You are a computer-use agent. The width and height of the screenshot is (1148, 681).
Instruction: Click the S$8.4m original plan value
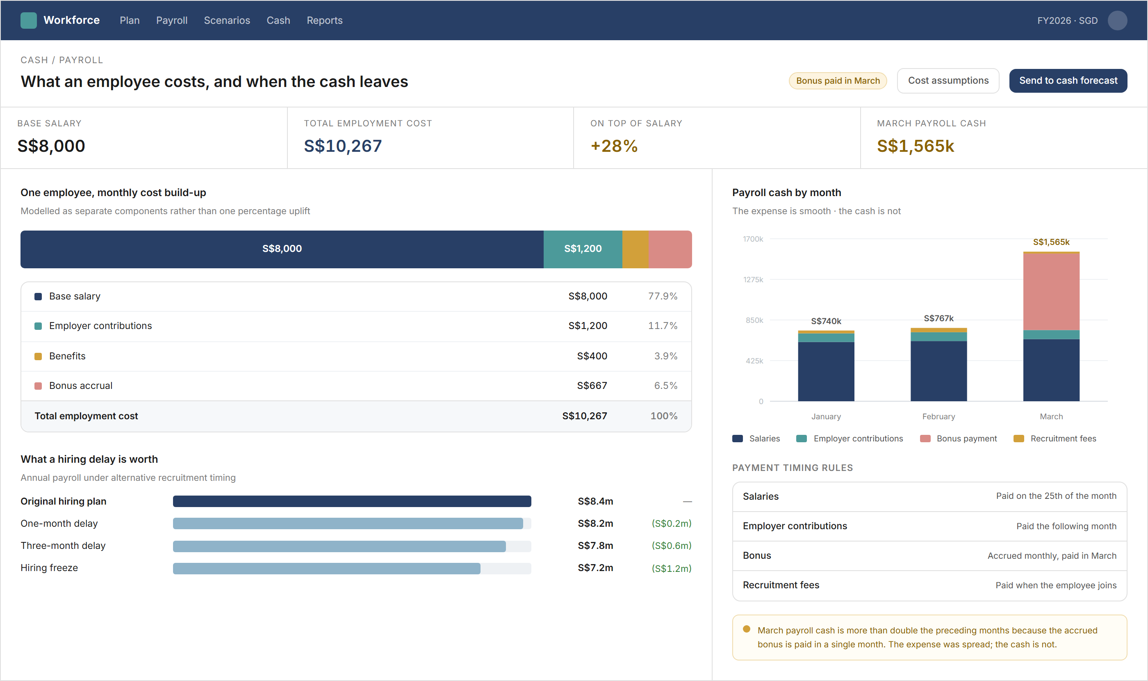[x=595, y=501]
